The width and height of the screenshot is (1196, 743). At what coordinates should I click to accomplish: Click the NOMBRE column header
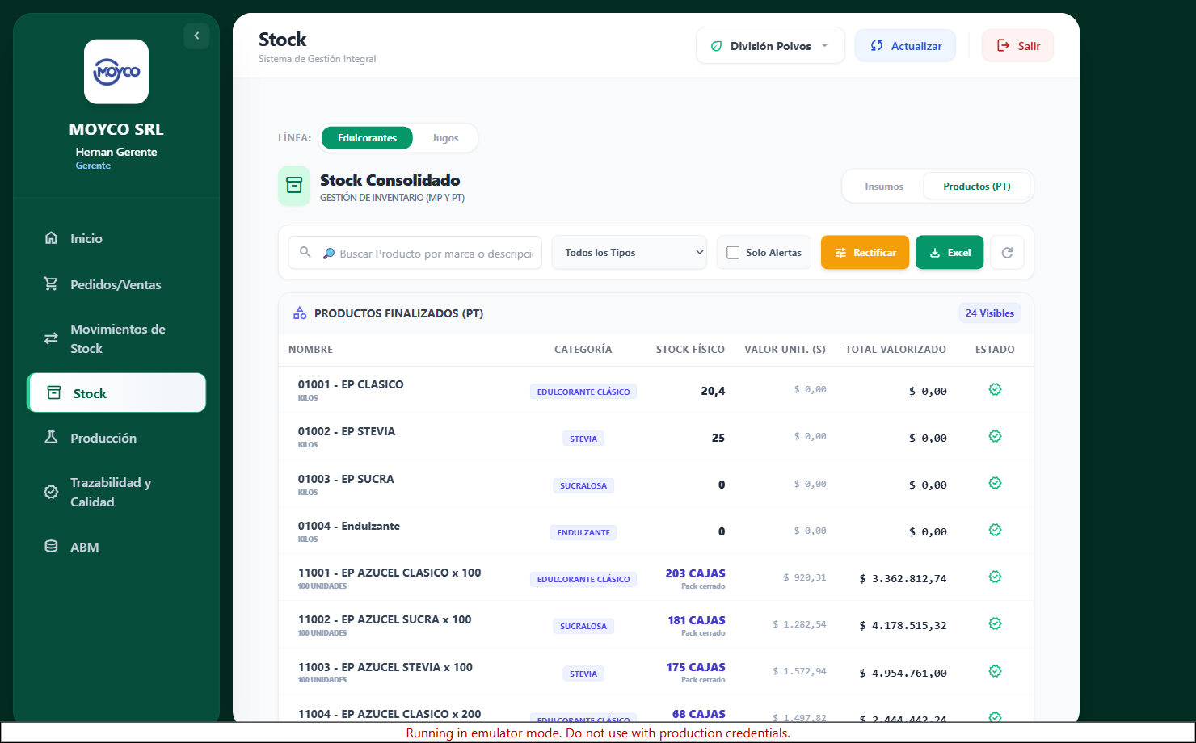(310, 350)
